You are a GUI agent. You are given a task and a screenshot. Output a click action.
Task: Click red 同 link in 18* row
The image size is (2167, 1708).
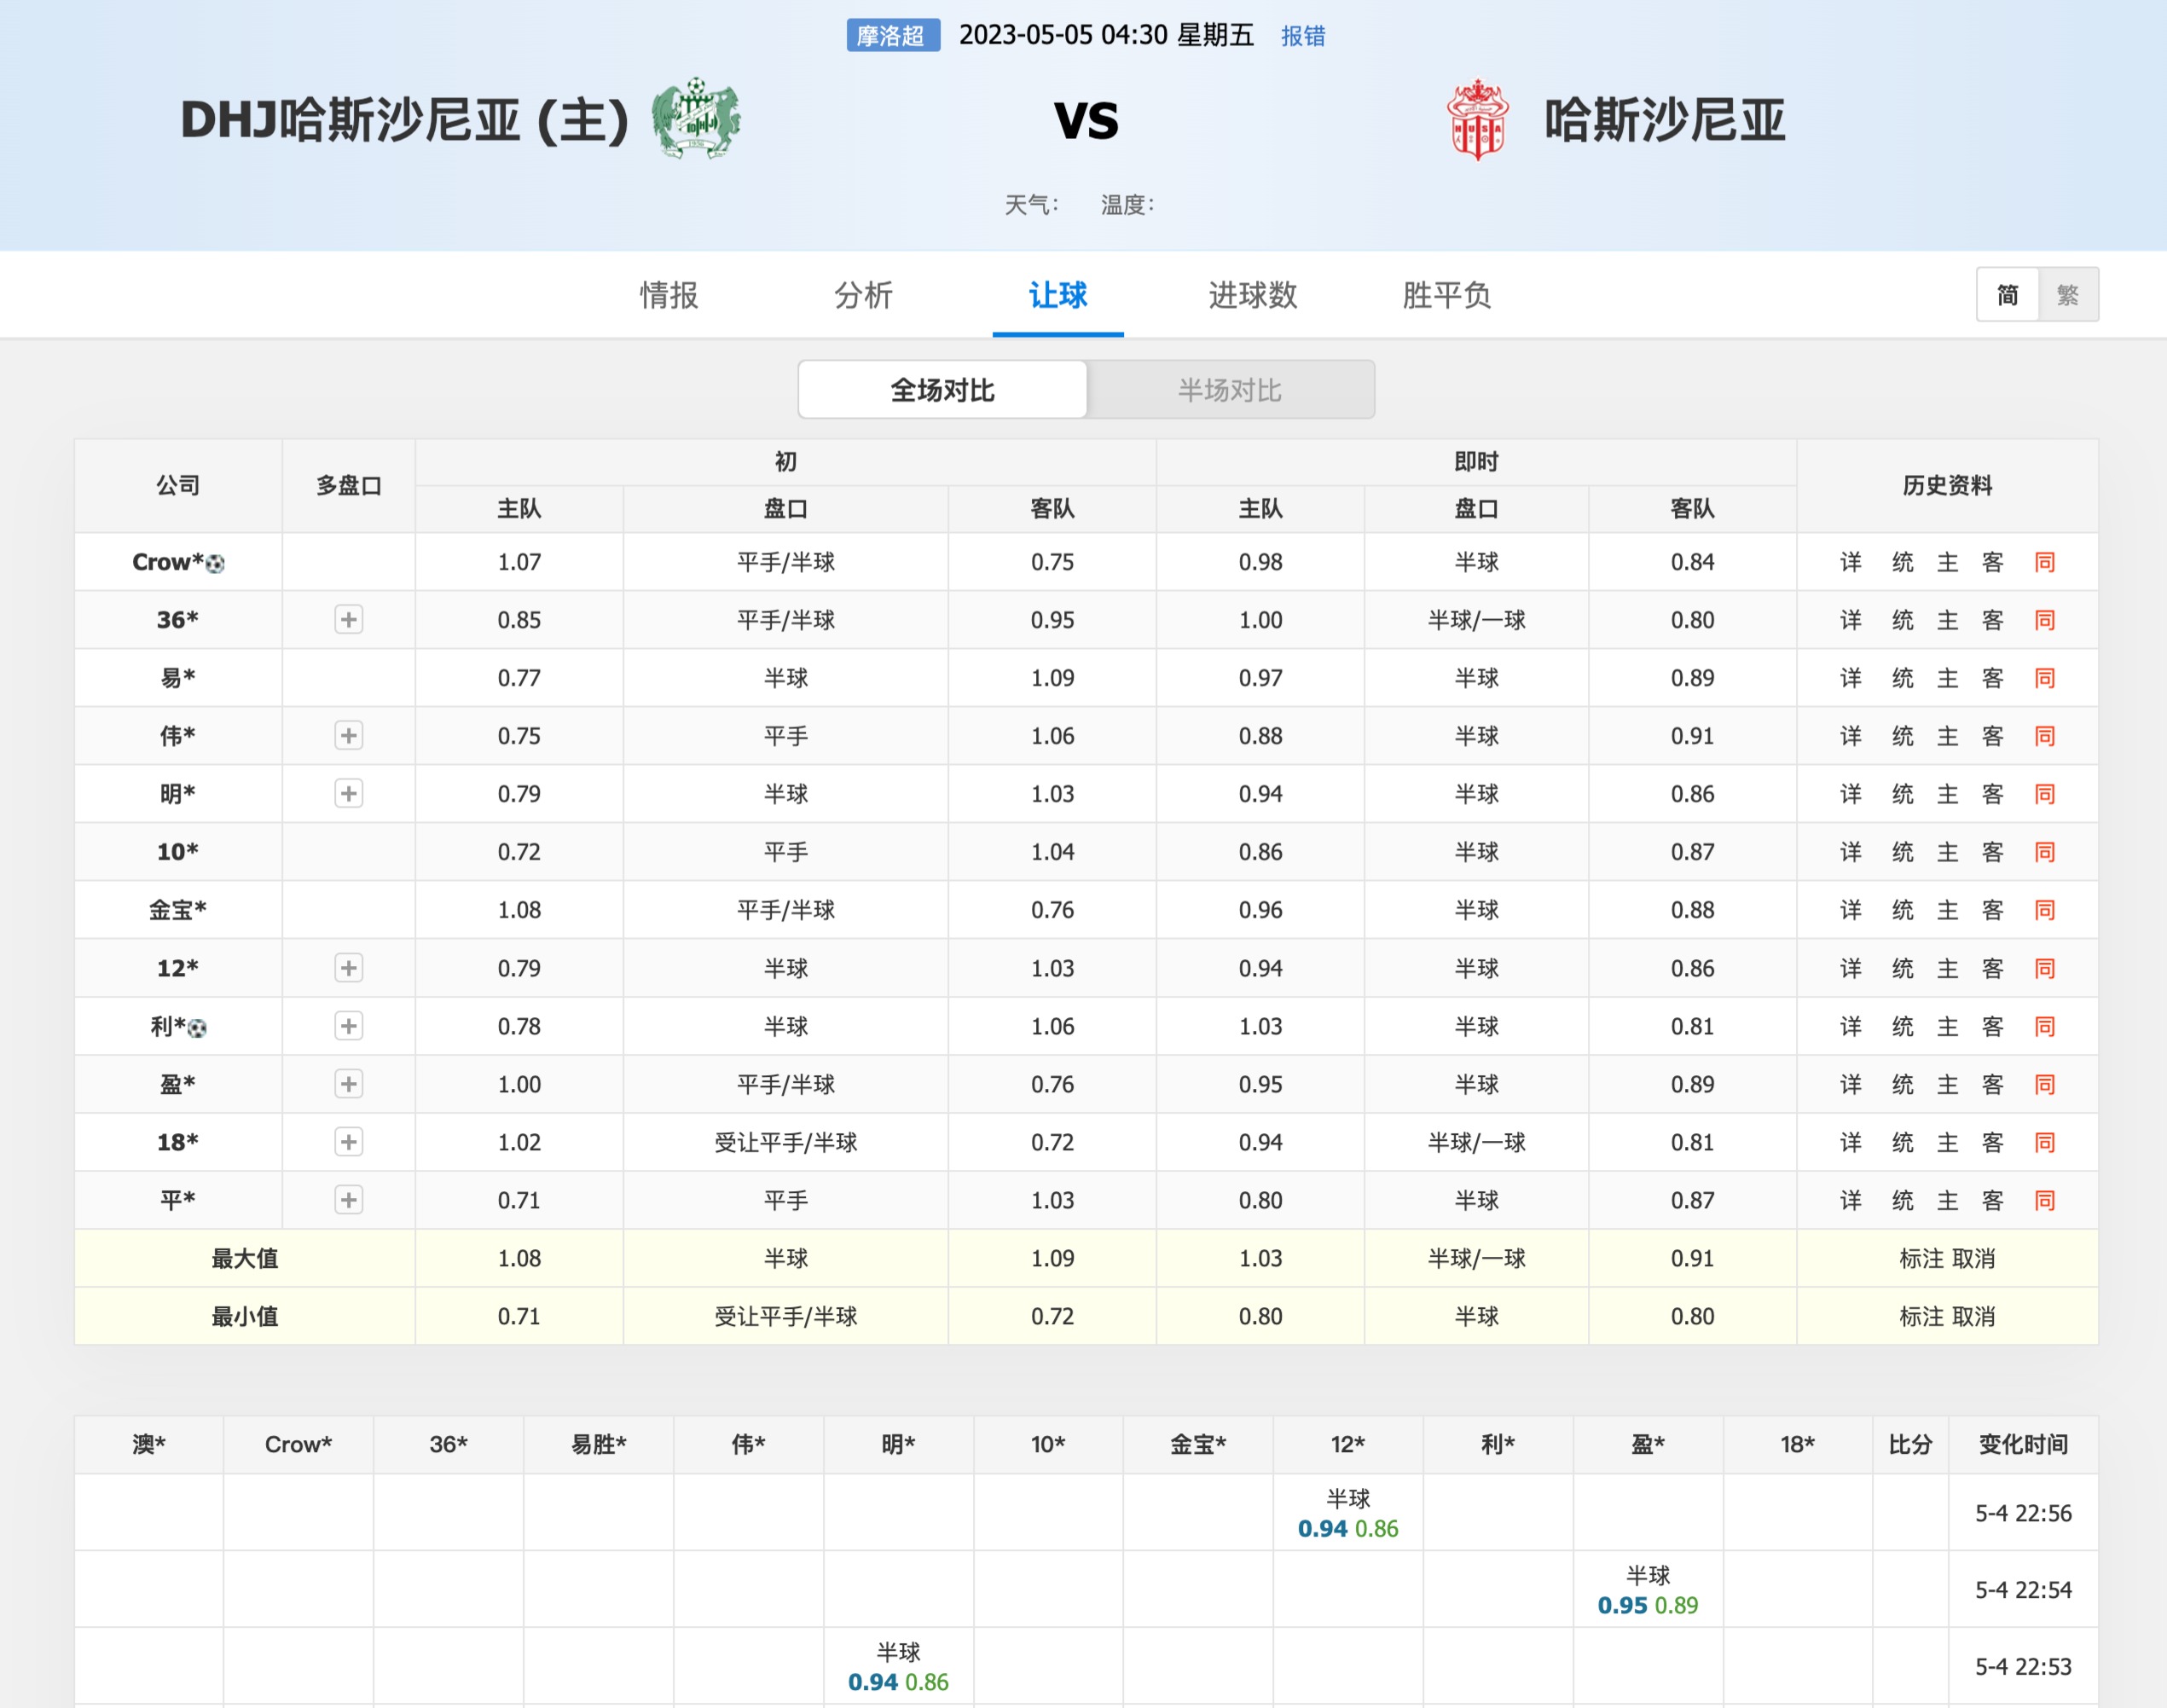tap(2044, 1142)
